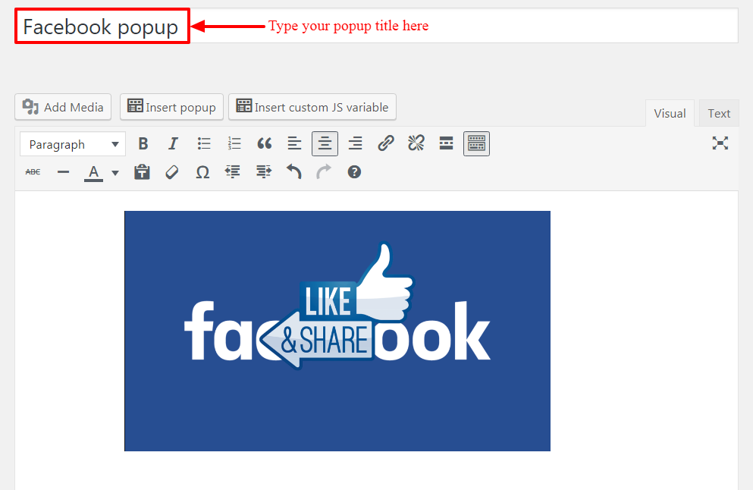The image size is (753, 490).
Task: Click the Add Media button
Action: (x=63, y=107)
